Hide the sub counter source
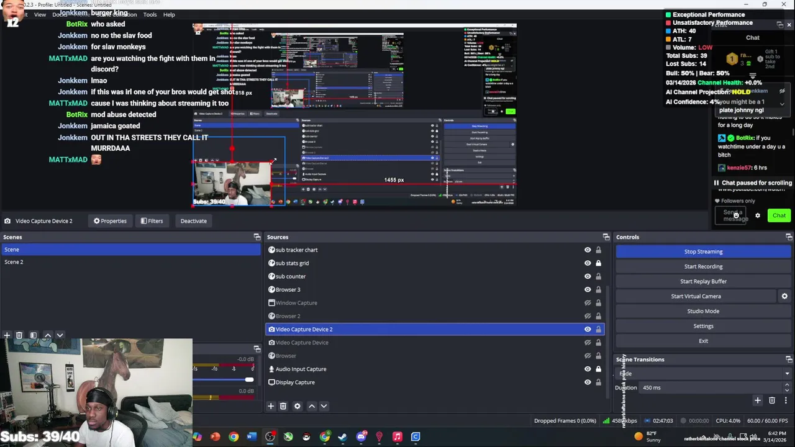Viewport: 795px width, 447px height. (x=588, y=276)
